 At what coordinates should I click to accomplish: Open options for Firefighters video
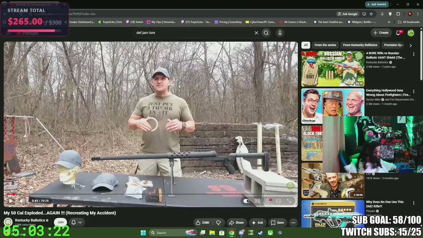click(x=413, y=91)
